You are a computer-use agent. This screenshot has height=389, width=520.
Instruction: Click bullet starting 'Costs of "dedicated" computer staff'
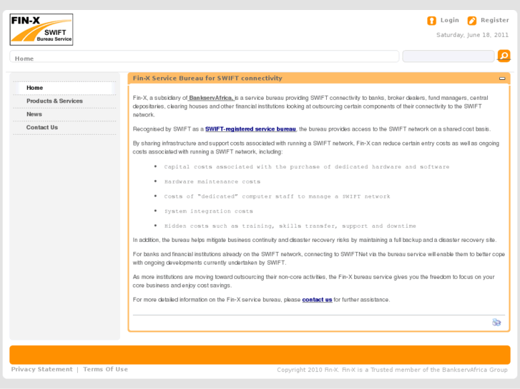point(278,197)
